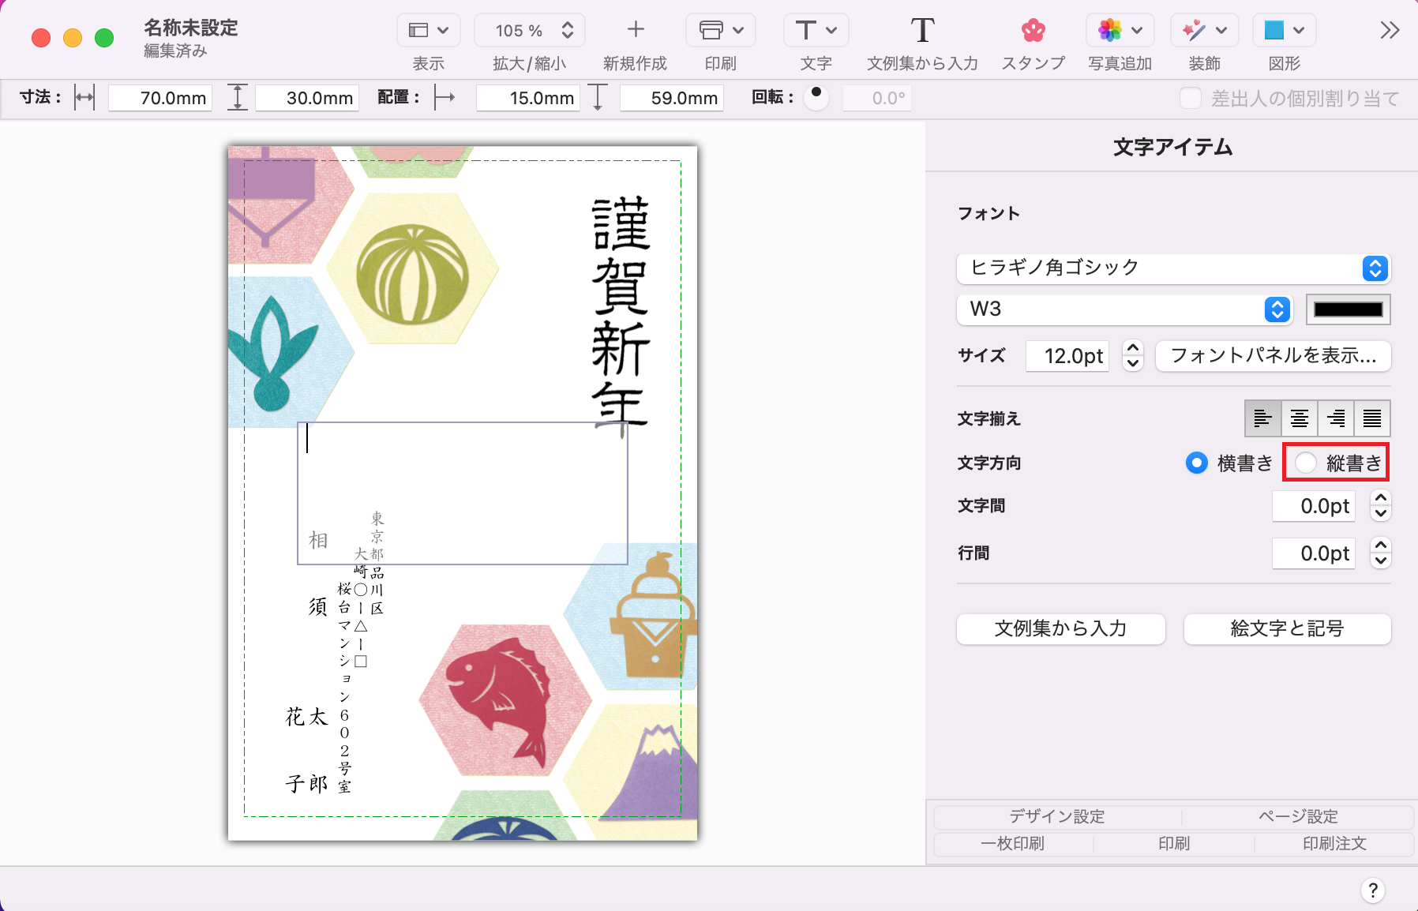Select the right text alignment icon
Viewport: 1418px width, 911px height.
click(x=1336, y=418)
